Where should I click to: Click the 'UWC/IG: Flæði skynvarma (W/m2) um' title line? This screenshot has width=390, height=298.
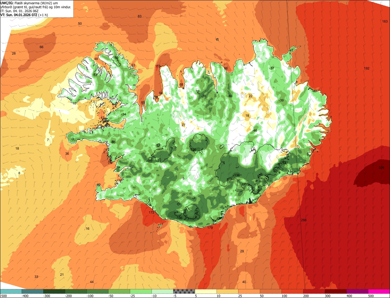click(x=29, y=3)
